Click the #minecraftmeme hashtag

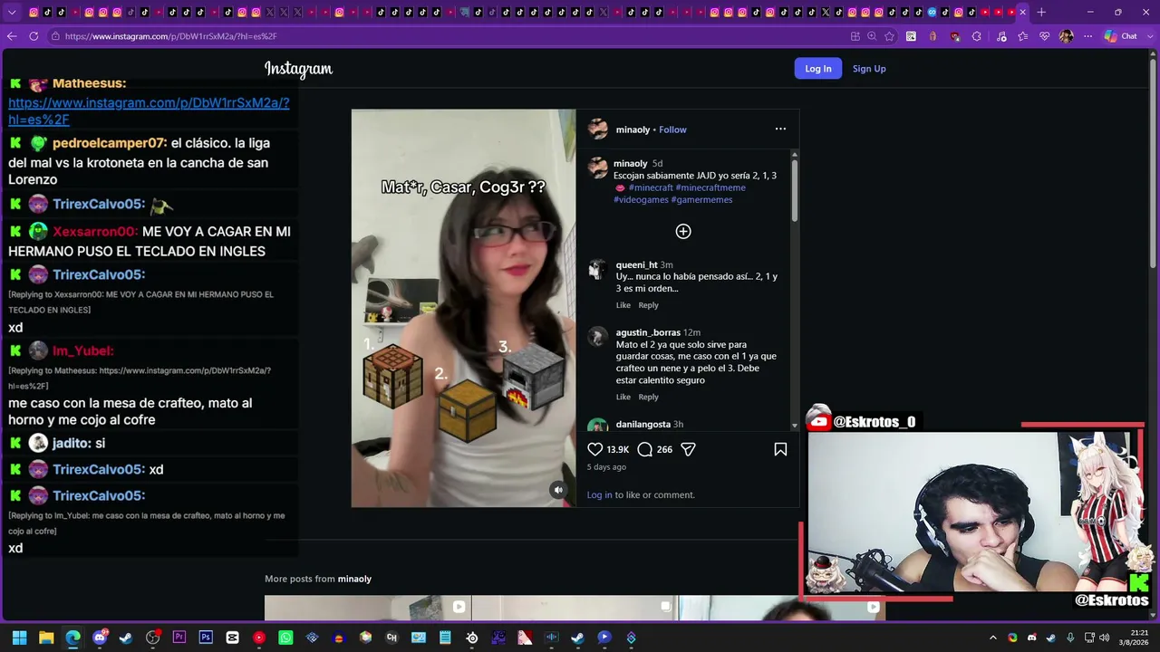[x=710, y=187]
